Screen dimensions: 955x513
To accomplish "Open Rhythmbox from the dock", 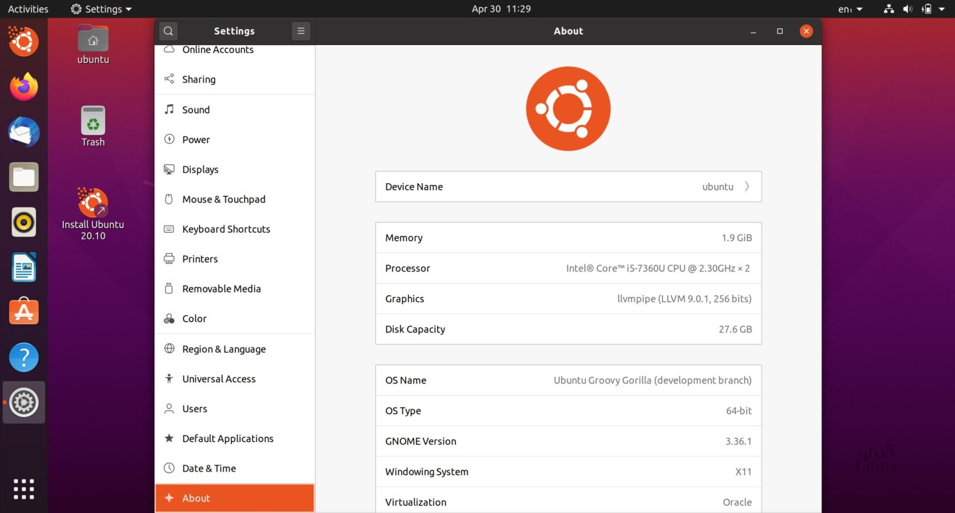I will click(24, 222).
